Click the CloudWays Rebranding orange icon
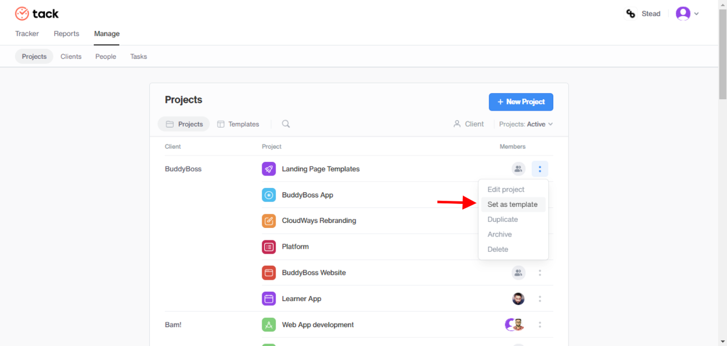Screen dimensions: 727x346 click(269, 220)
